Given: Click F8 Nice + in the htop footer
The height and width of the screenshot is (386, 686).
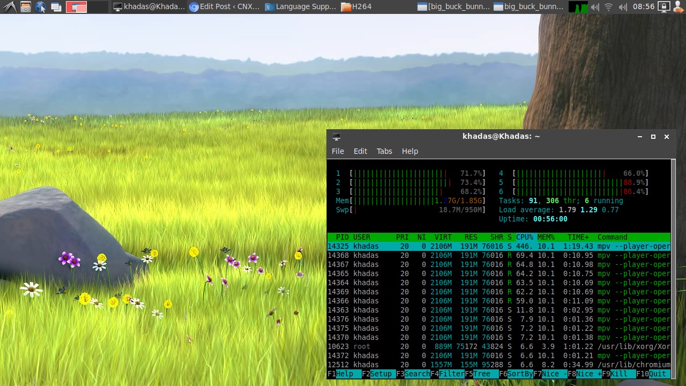Looking at the screenshot, I should coord(585,374).
